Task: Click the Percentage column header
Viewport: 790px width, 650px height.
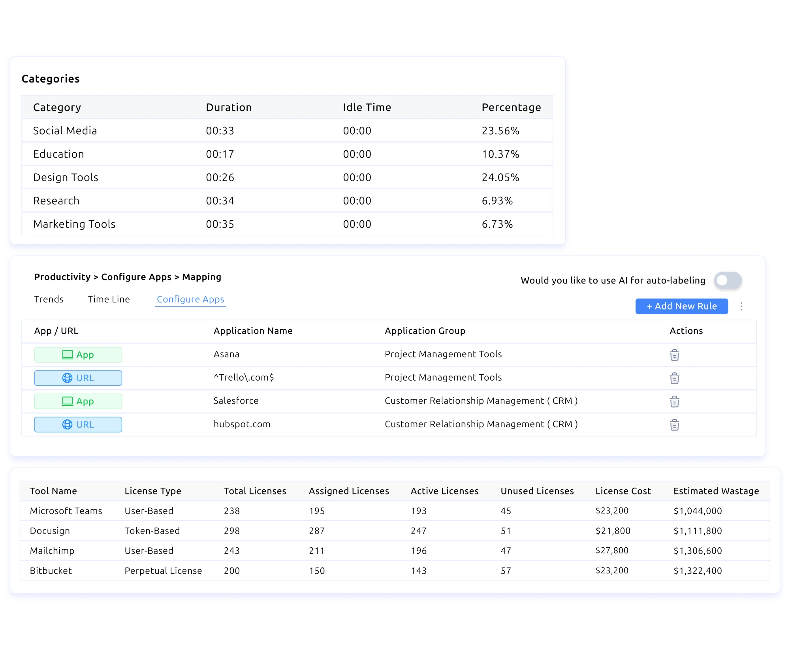Action: (x=511, y=107)
